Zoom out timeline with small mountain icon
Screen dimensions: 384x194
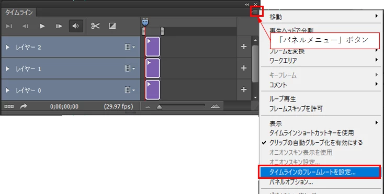click(x=148, y=107)
